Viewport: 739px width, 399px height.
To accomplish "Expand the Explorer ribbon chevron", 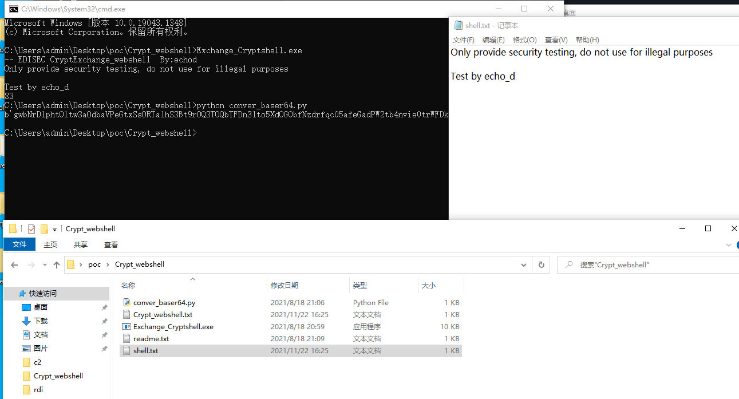I will pyautogui.click(x=729, y=244).
